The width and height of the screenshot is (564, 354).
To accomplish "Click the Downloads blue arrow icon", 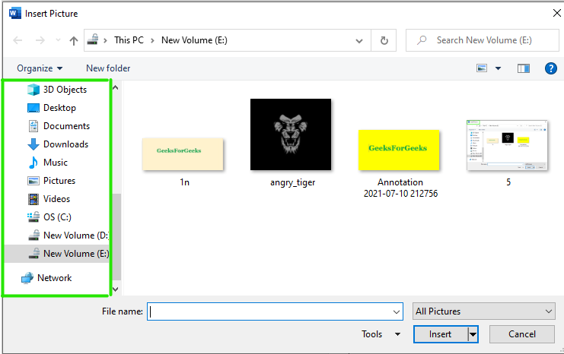I will tap(33, 144).
